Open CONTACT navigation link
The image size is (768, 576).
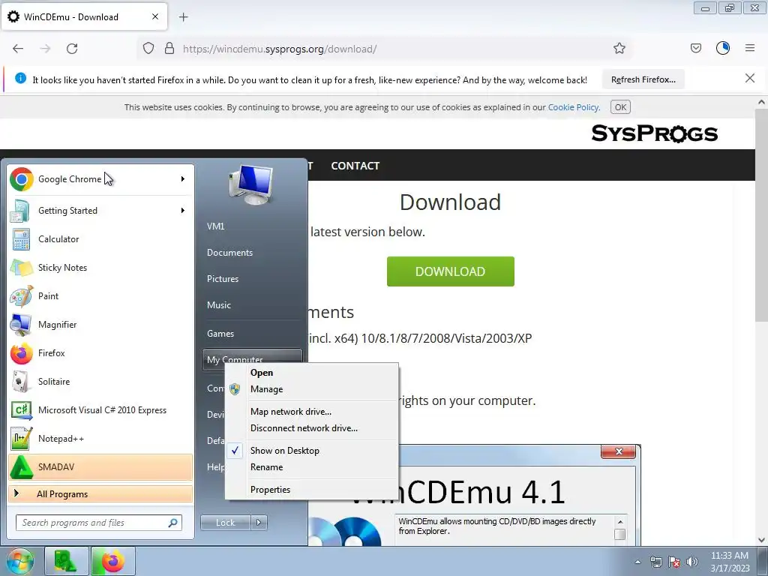[355, 166]
